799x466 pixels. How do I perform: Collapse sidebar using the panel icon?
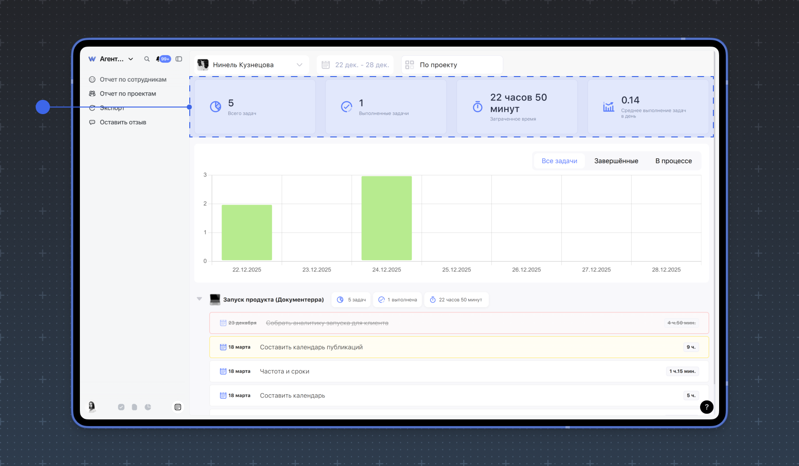point(179,59)
